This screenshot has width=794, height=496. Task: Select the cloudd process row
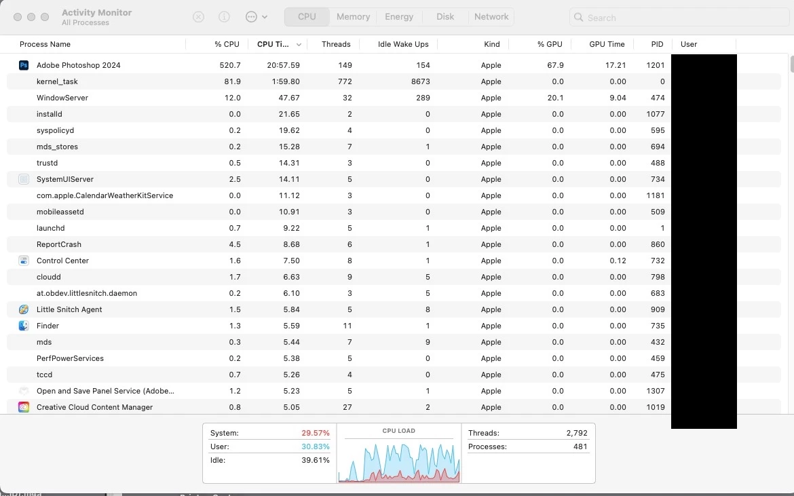(x=394, y=277)
